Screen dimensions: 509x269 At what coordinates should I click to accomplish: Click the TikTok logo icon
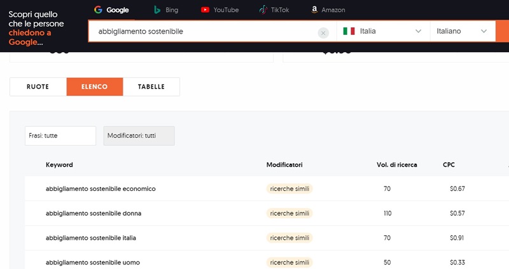(263, 10)
